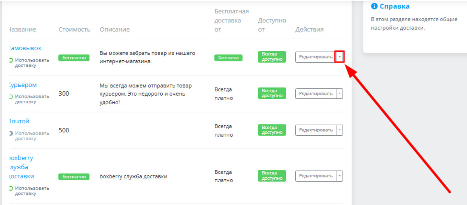Open the Почтой delivery link

(x=19, y=121)
